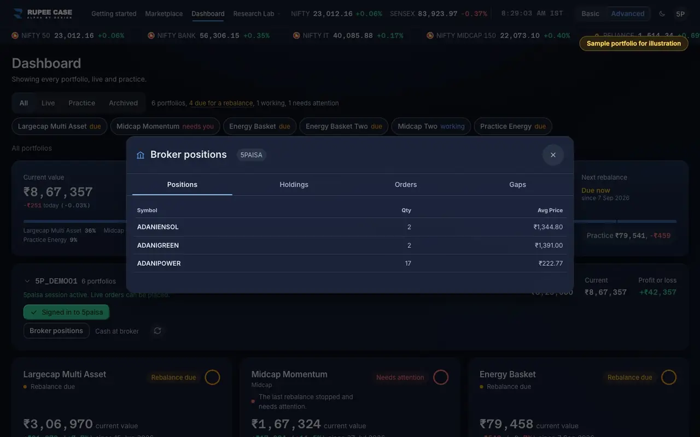Select the Midcap Two working chip

(431, 126)
